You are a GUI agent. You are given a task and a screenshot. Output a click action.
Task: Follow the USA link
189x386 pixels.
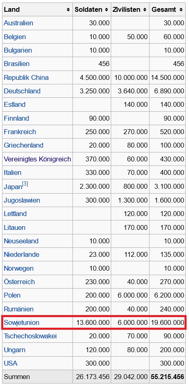[11, 363]
